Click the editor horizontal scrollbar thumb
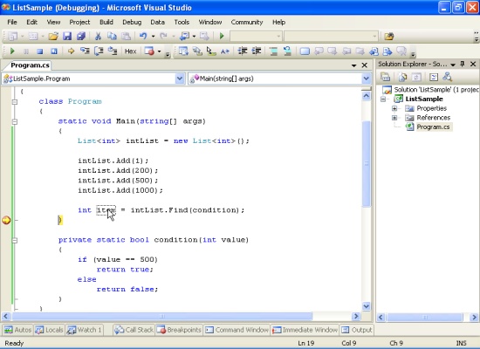Screen dimensions: 480x349 click(x=162, y=316)
